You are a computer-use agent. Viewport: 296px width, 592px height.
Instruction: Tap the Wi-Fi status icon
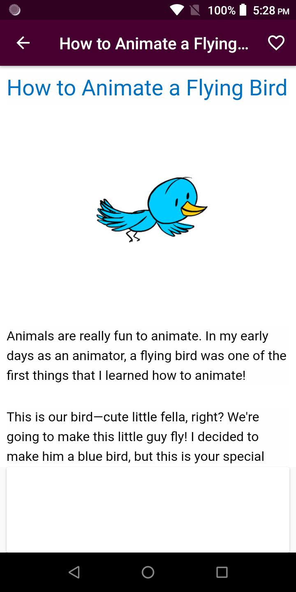(x=177, y=10)
